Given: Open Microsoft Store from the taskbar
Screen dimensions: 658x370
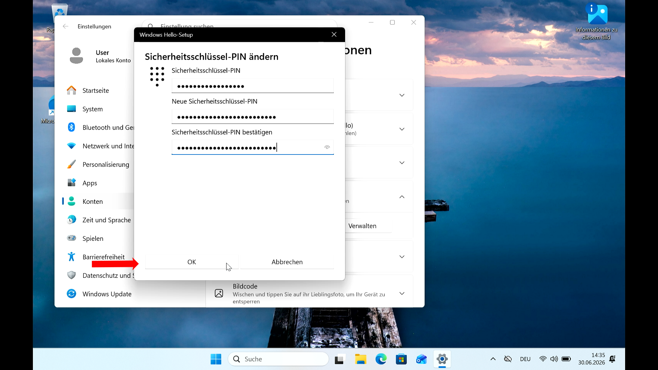Looking at the screenshot, I should tap(401, 359).
